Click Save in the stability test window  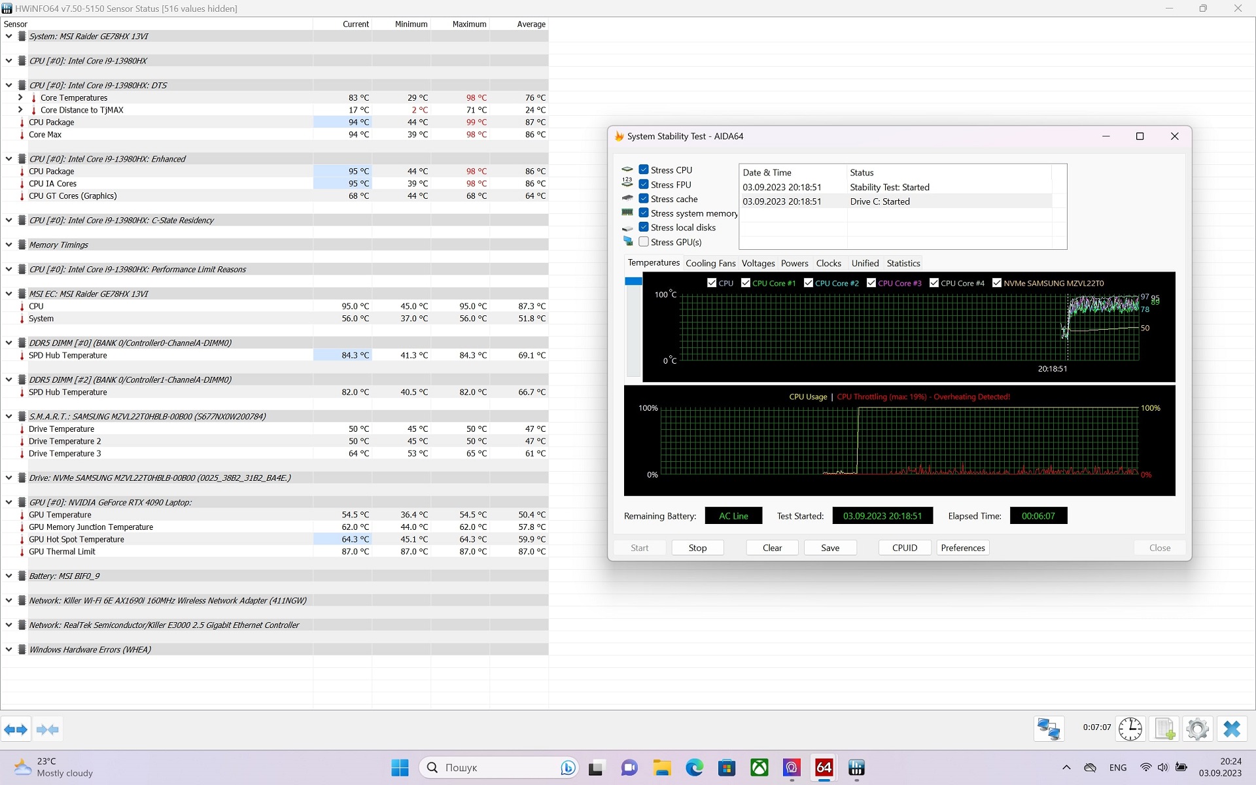coord(830,548)
